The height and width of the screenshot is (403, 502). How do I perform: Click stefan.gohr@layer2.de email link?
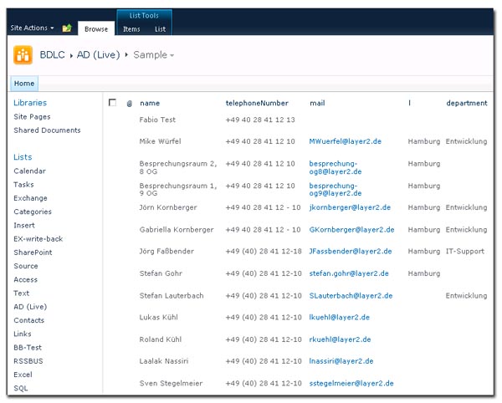[349, 273]
